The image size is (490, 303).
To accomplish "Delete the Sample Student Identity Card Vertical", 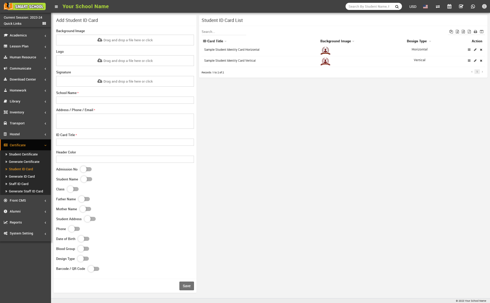I will point(481,61).
